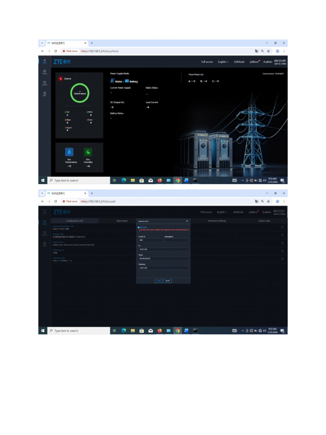Open tab search dropdown in dcua/home window
The image size is (326, 435).
[x=42, y=43]
